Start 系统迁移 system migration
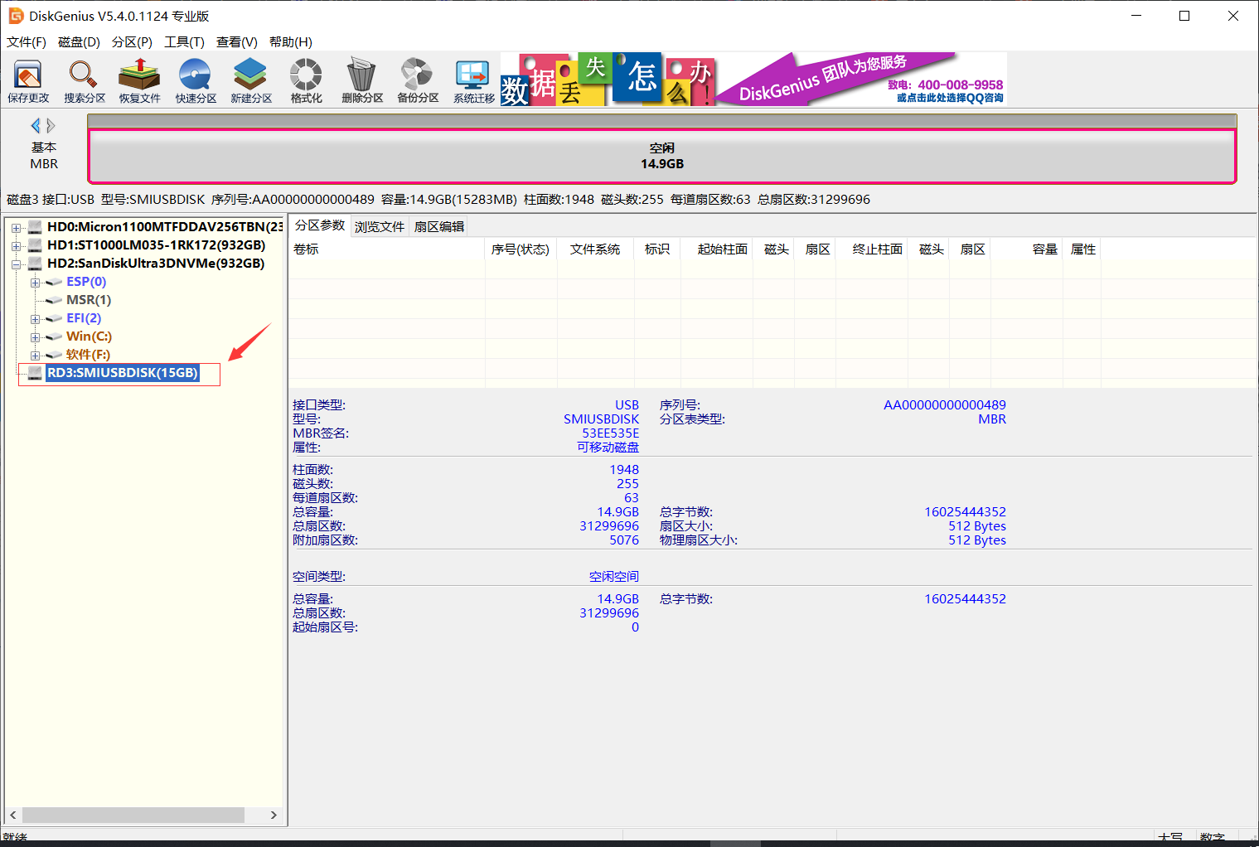 point(472,80)
